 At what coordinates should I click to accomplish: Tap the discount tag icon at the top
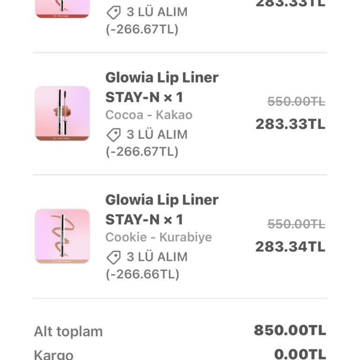click(x=113, y=13)
